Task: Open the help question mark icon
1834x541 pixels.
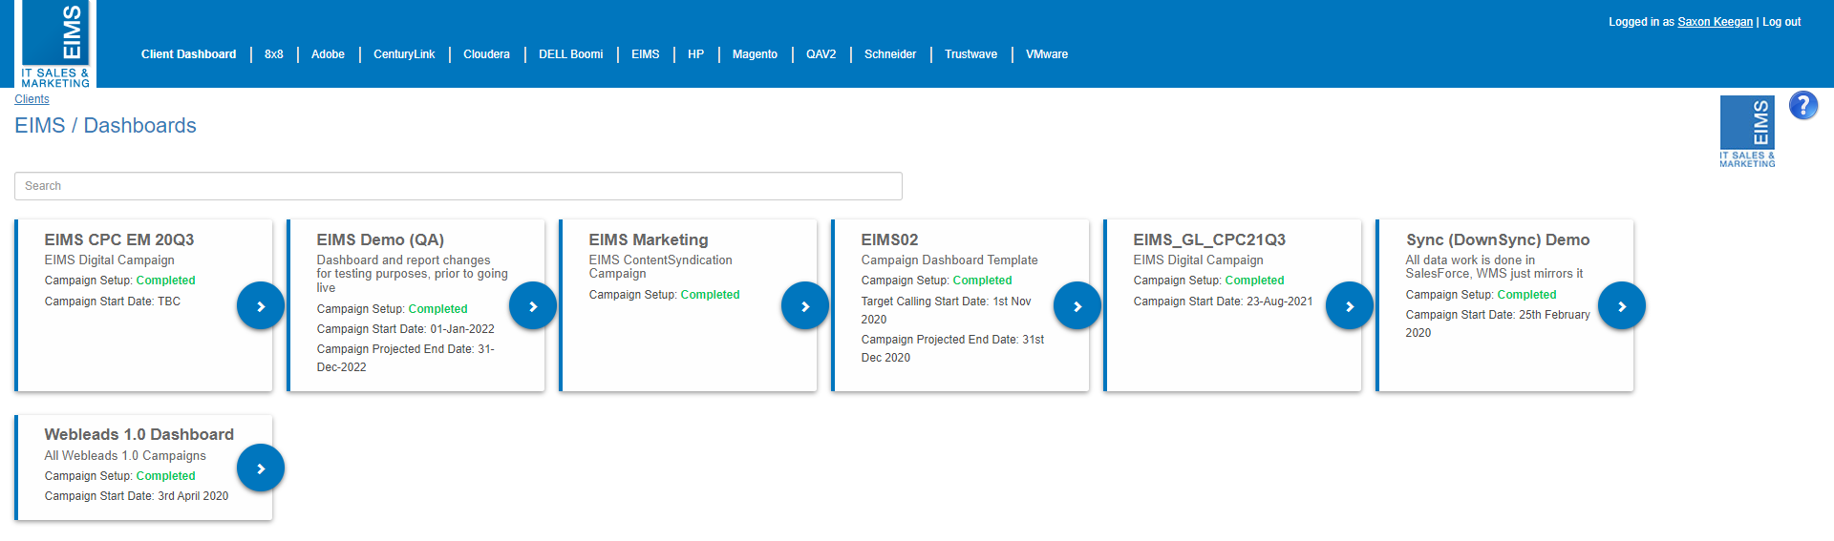Action: [x=1803, y=105]
